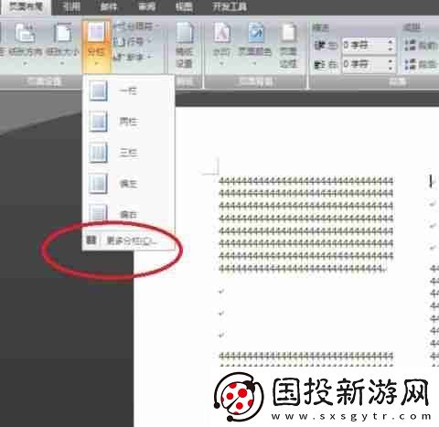
Task: Click the highlighted 分栏 columns icon
Action: (x=96, y=33)
